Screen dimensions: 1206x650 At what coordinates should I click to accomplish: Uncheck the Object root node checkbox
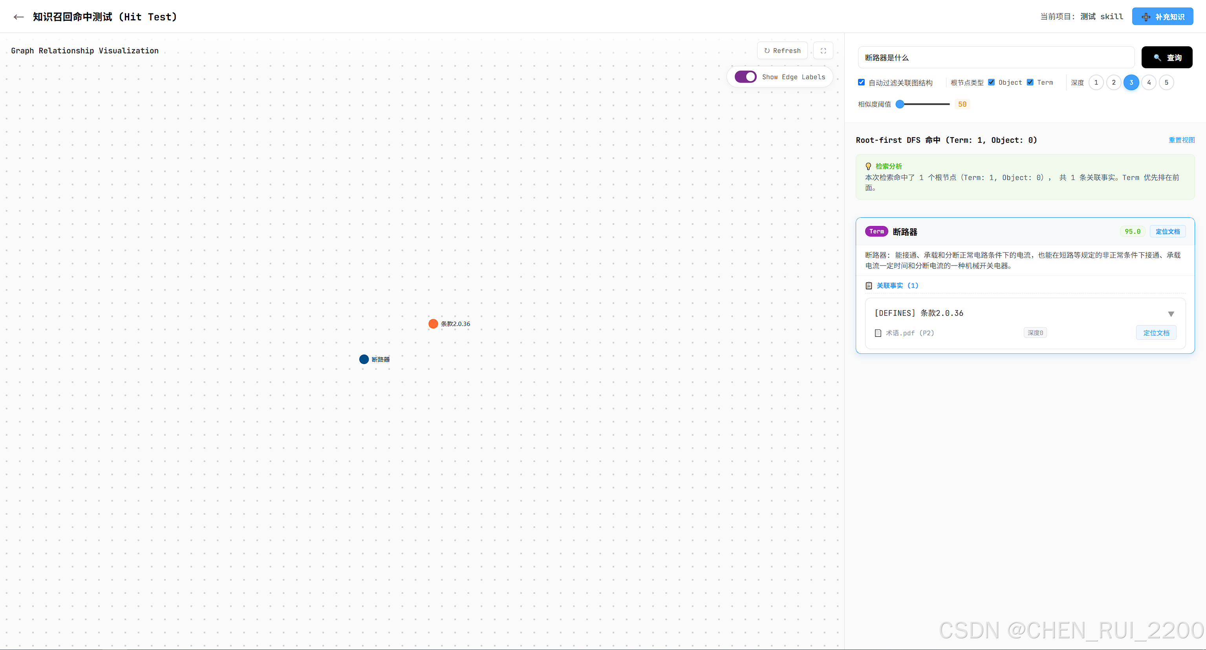tap(992, 82)
